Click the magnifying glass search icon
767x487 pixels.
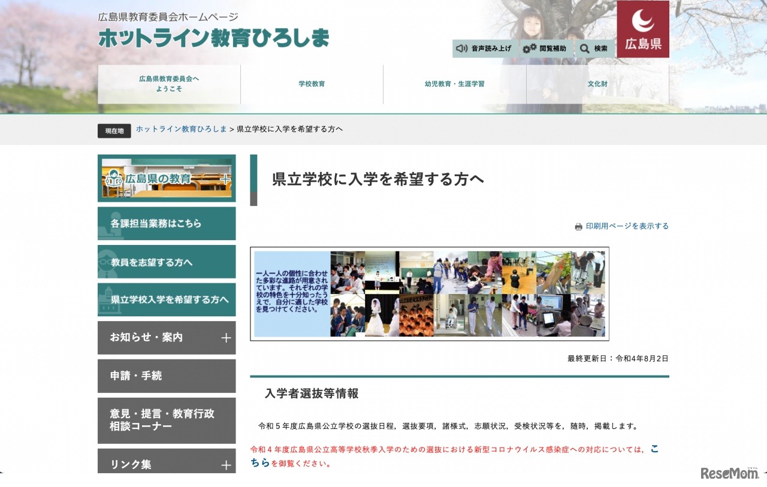[585, 49]
